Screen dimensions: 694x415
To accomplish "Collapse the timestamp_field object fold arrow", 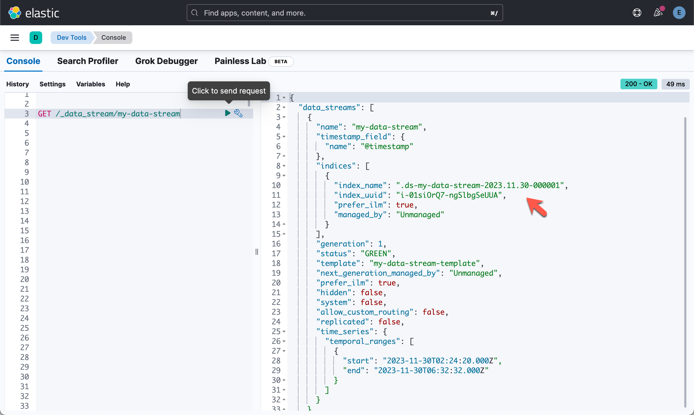I will 284,137.
